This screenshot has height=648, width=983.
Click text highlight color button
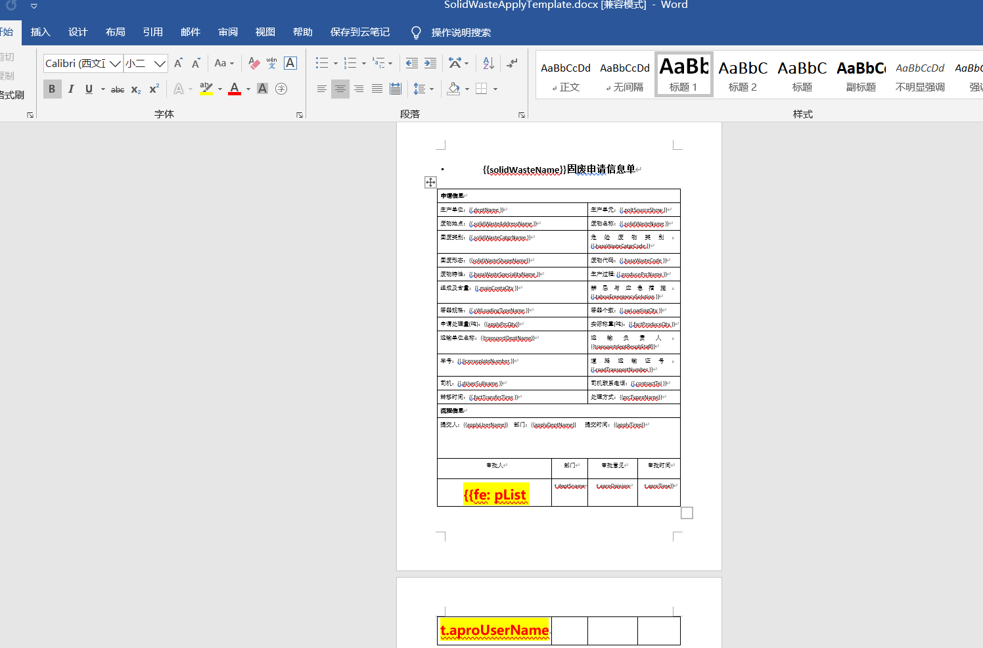[x=206, y=89]
